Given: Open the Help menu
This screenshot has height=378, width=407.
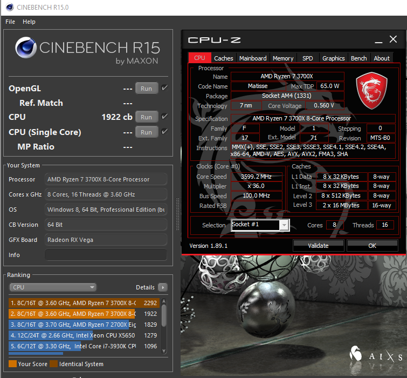Looking at the screenshot, I should pyautogui.click(x=29, y=22).
